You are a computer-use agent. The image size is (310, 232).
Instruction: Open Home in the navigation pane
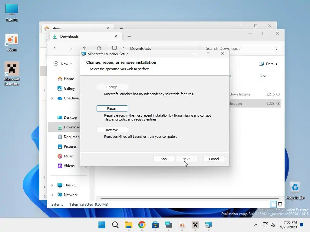66,79
